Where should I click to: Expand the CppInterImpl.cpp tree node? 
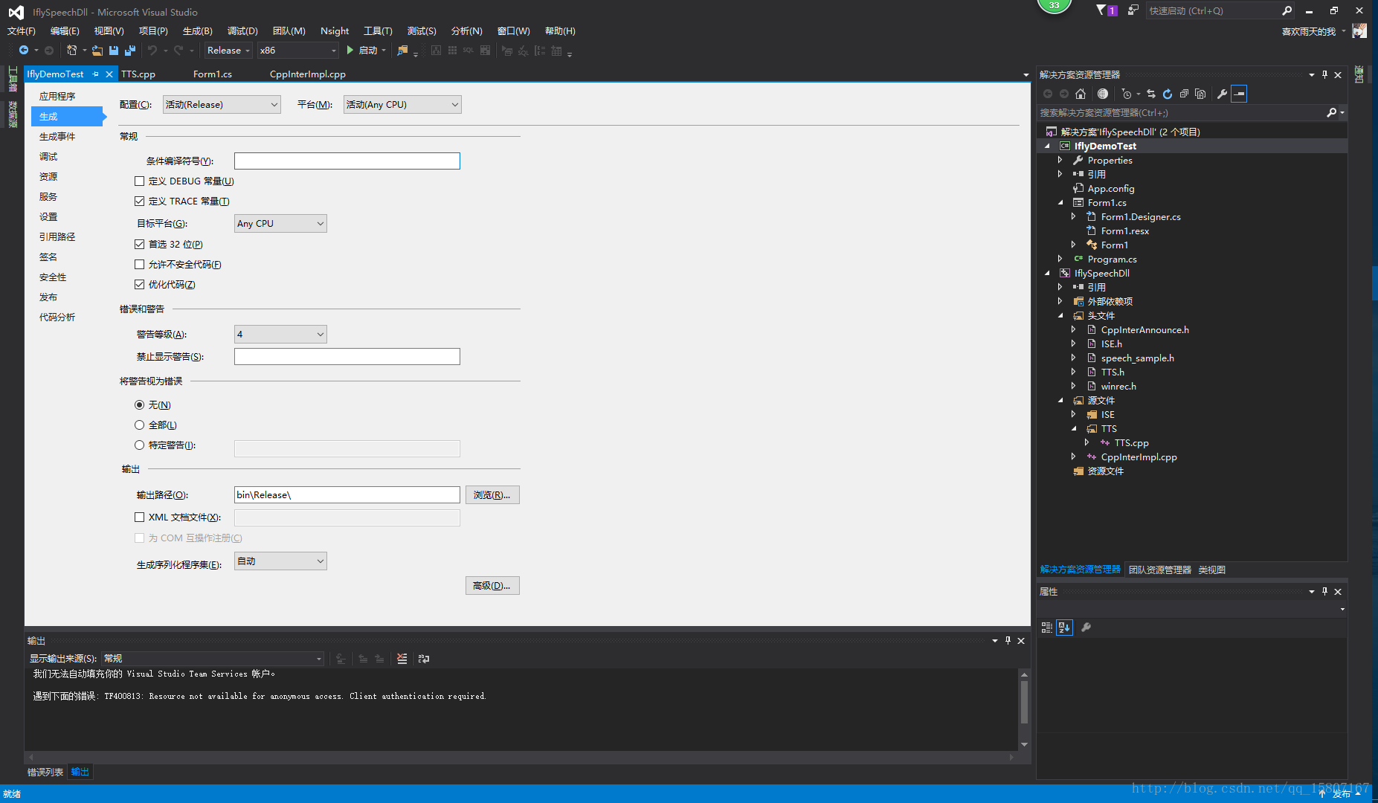point(1073,457)
